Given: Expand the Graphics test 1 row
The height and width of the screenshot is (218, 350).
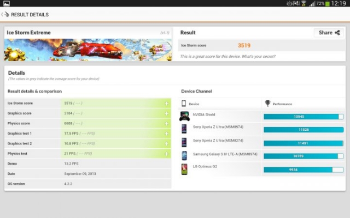Looking at the screenshot, I should coord(166,134).
